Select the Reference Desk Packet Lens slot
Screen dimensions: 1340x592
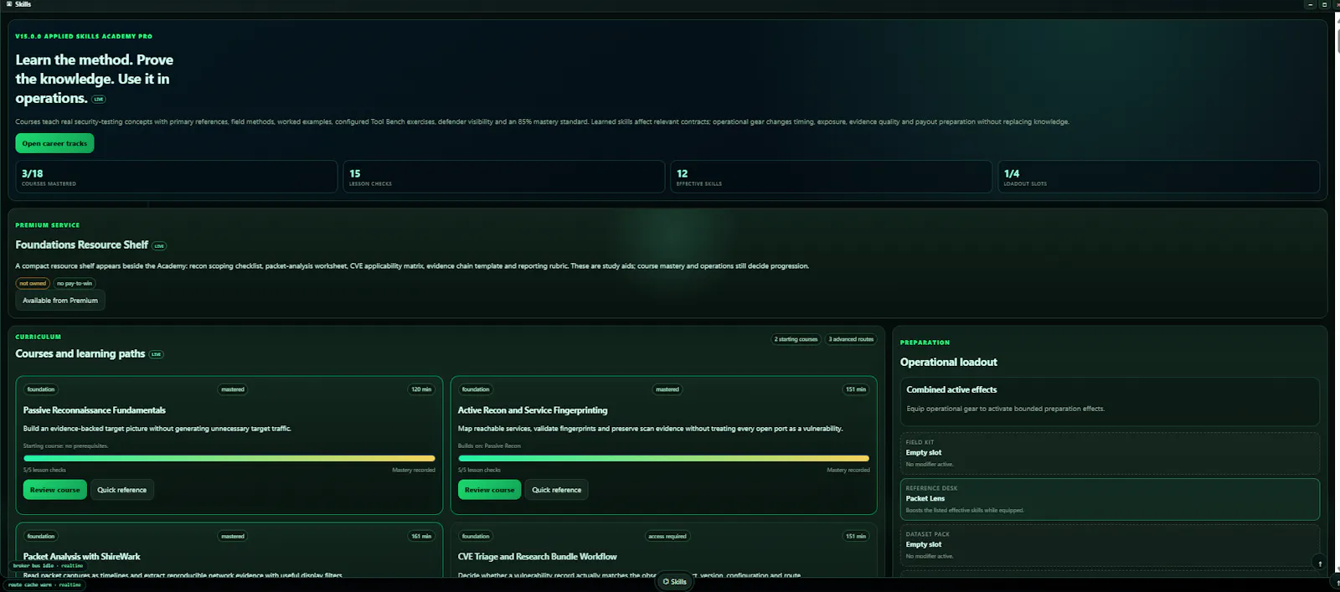coord(1110,499)
